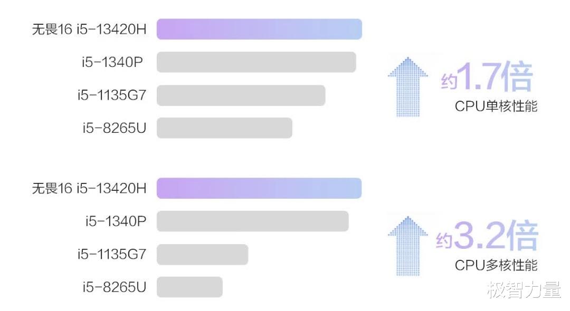The image size is (570, 311).
Task: Click the top 无畏16 i5-13420H label
Action: pos(89,29)
